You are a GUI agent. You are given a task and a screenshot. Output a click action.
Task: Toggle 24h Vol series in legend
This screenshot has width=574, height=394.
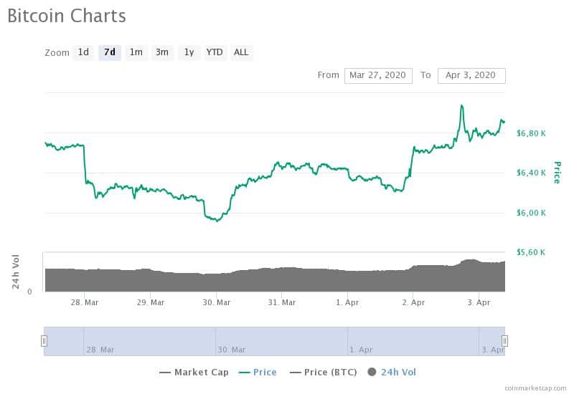point(392,372)
